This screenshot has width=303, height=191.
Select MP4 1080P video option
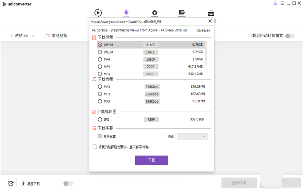coord(100,59)
